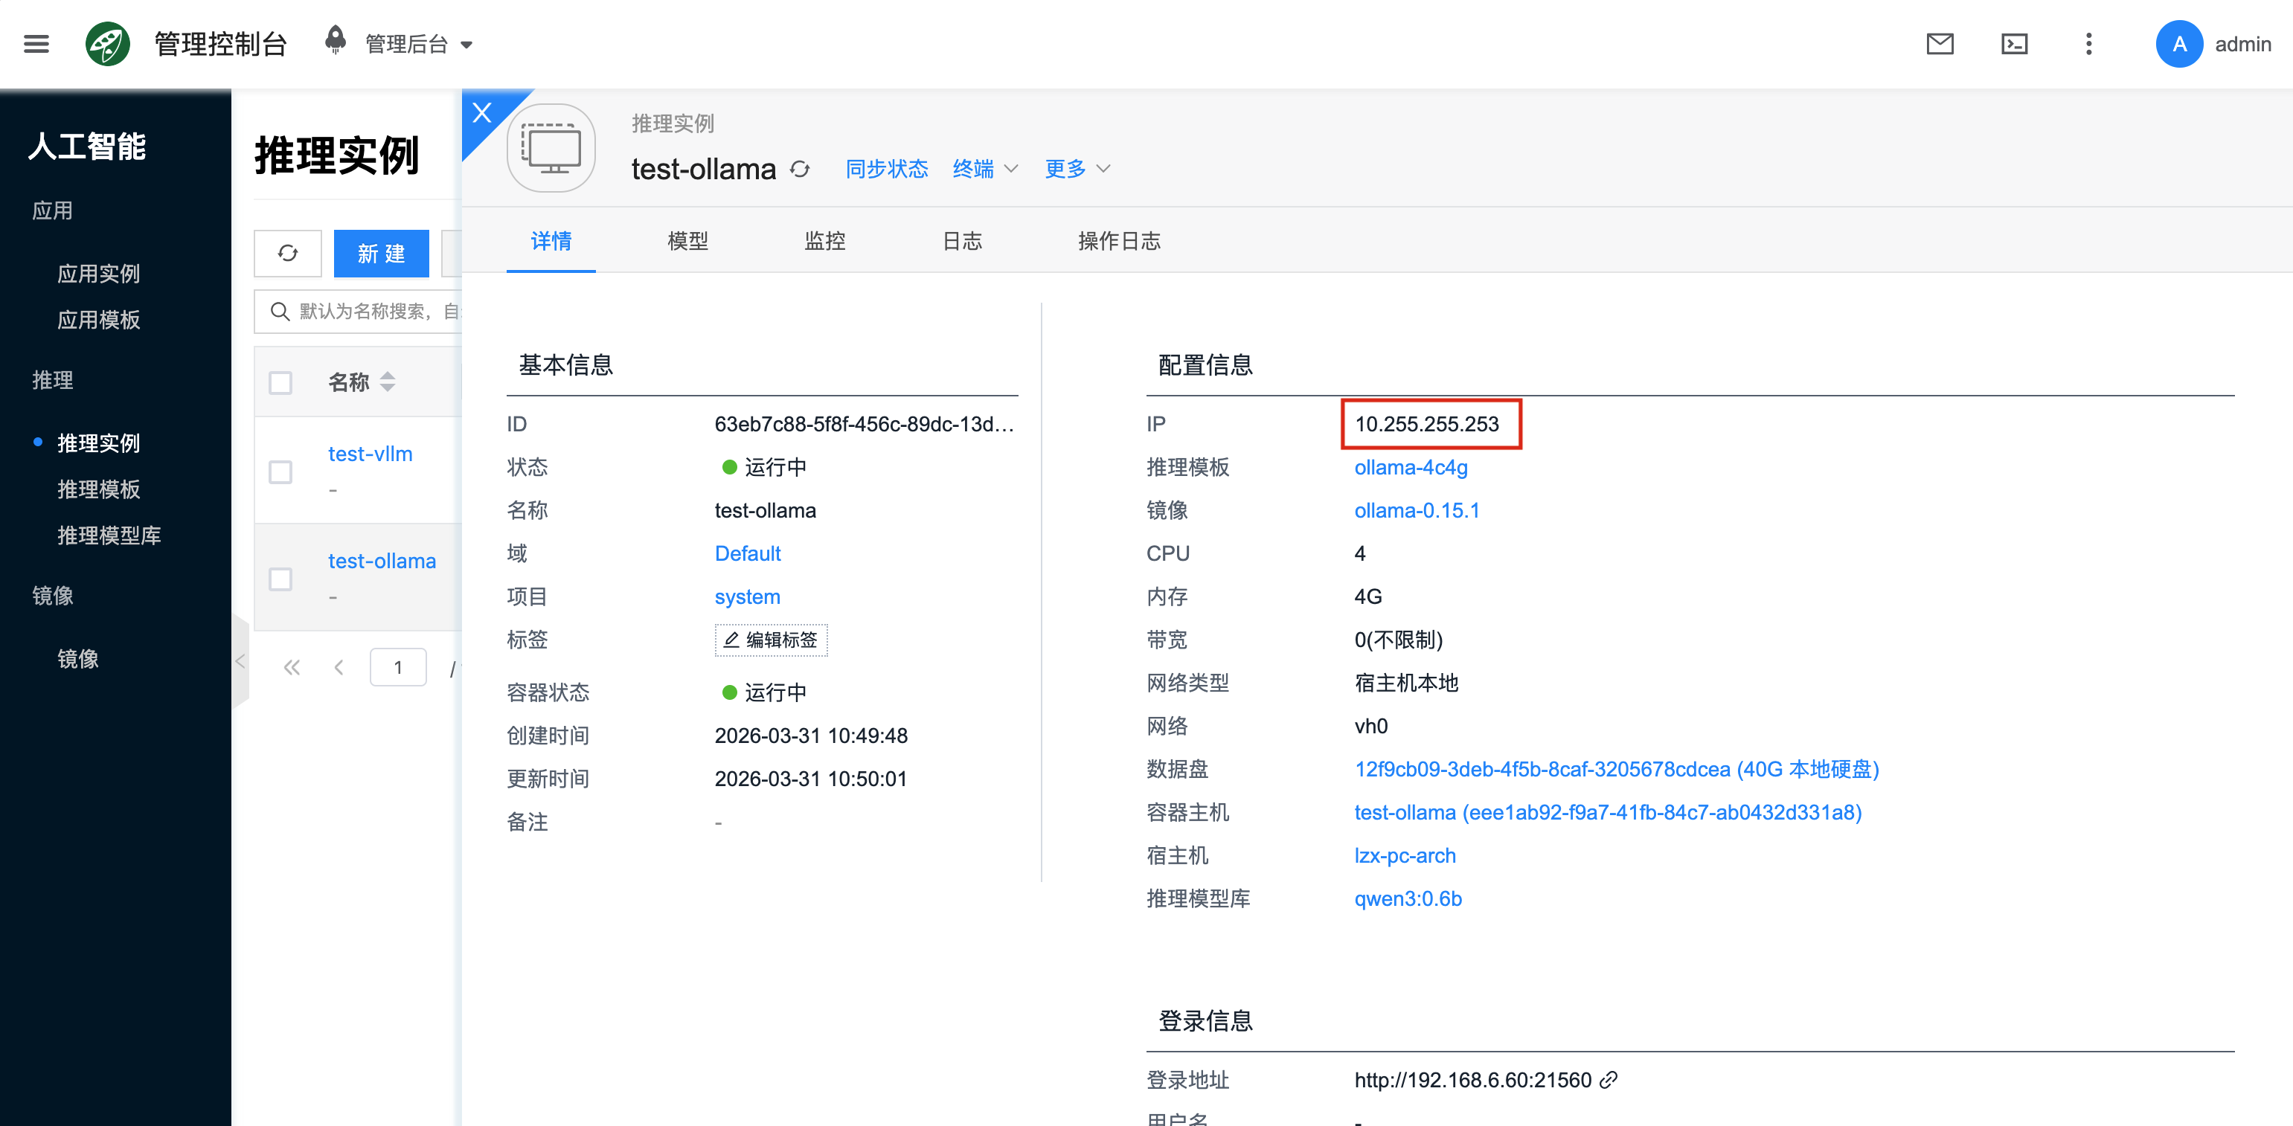Screen dimensions: 2293x1126
Task: Open the vertical three-dot options menu
Action: pyautogui.click(x=2088, y=44)
